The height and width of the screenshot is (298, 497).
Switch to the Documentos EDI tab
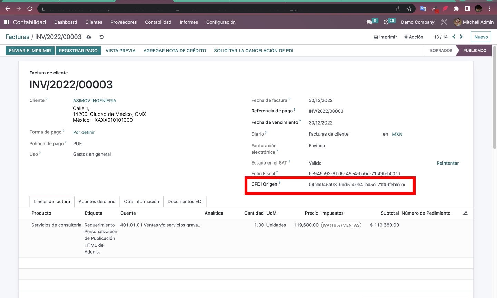185,201
